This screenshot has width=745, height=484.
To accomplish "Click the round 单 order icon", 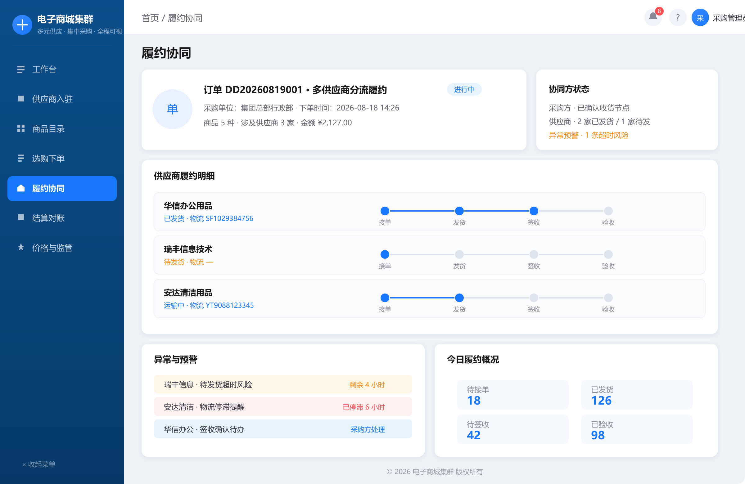I will 173,109.
